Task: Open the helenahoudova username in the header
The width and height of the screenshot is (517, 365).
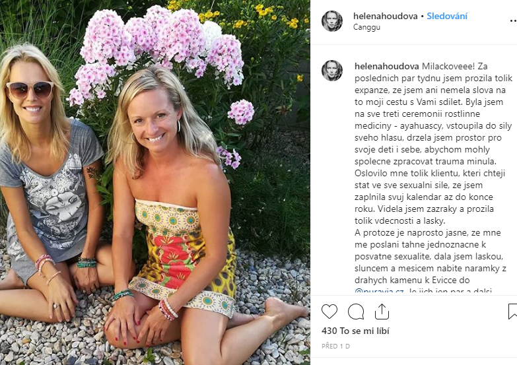Action: point(385,16)
